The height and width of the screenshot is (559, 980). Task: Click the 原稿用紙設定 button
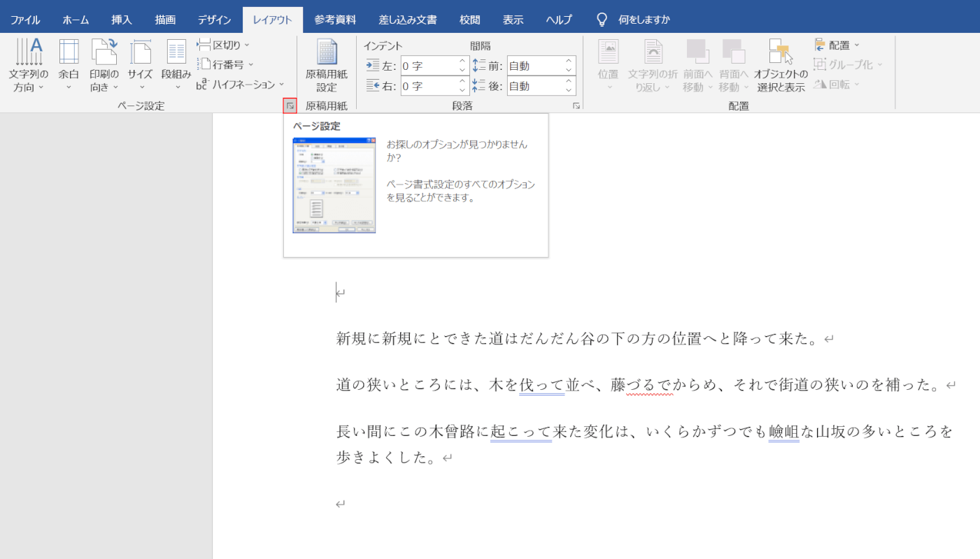point(326,66)
